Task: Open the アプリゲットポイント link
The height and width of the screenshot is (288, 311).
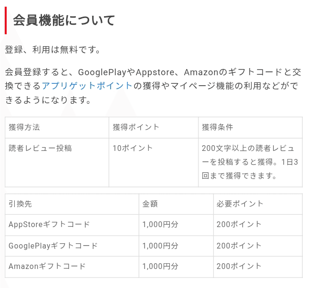Action: (x=87, y=86)
